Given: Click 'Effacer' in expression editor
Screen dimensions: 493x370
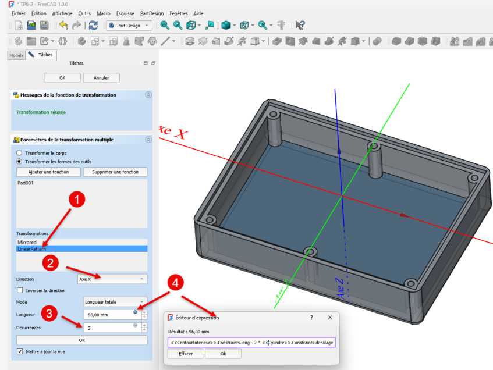Looking at the screenshot, I should [186, 354].
